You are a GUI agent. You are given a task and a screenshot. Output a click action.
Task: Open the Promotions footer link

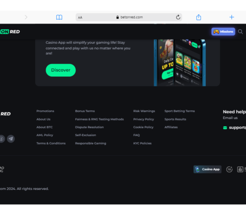(45, 111)
